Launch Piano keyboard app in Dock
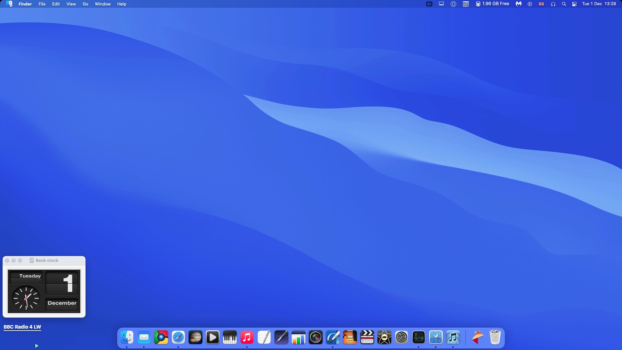This screenshot has height=350, width=622. [x=230, y=338]
